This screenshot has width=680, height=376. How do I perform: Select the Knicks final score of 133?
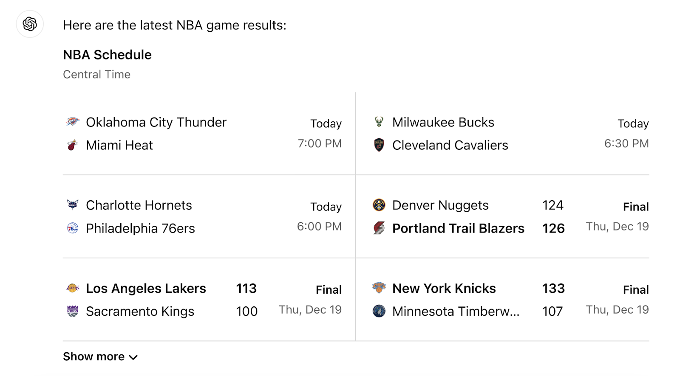point(552,289)
